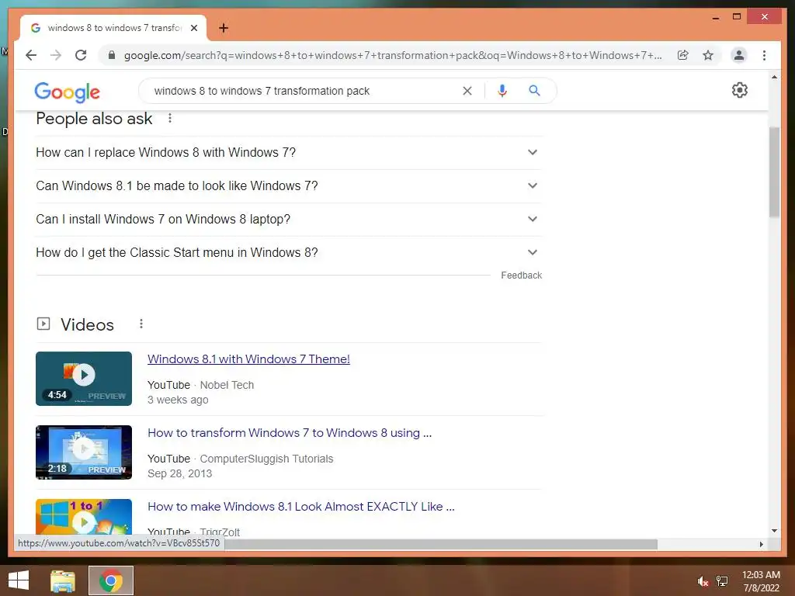Expand 'Can Windows 8.1 be made to look like Windows 7?'

[289, 186]
